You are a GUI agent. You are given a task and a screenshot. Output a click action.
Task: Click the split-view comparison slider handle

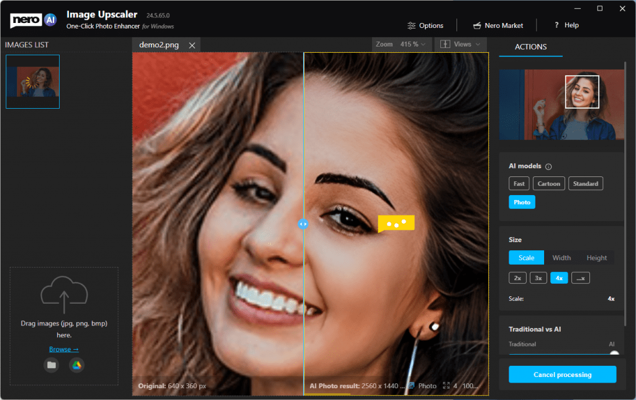click(303, 224)
